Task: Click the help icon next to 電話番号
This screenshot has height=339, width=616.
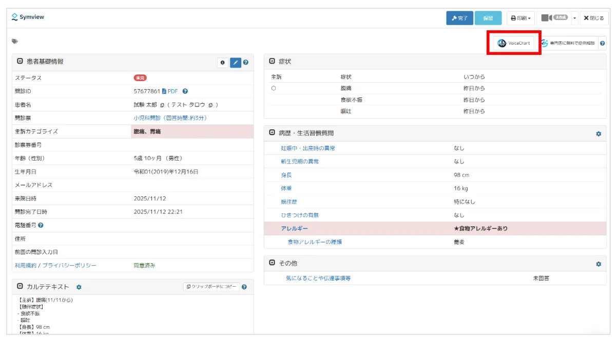Action: pos(41,225)
